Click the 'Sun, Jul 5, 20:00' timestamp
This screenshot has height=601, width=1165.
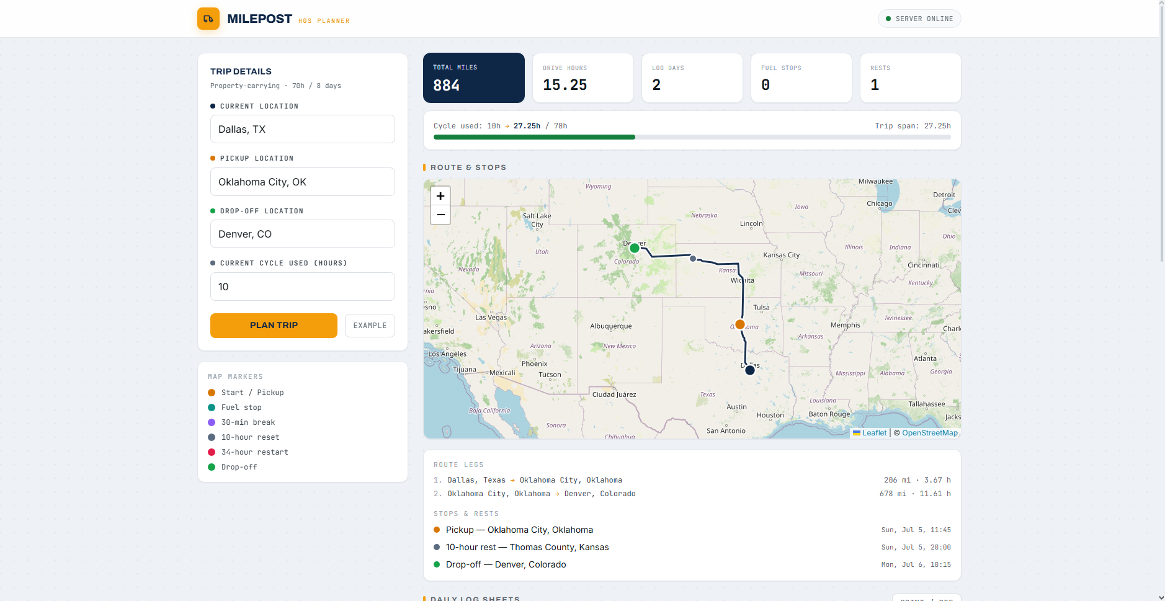tap(916, 547)
